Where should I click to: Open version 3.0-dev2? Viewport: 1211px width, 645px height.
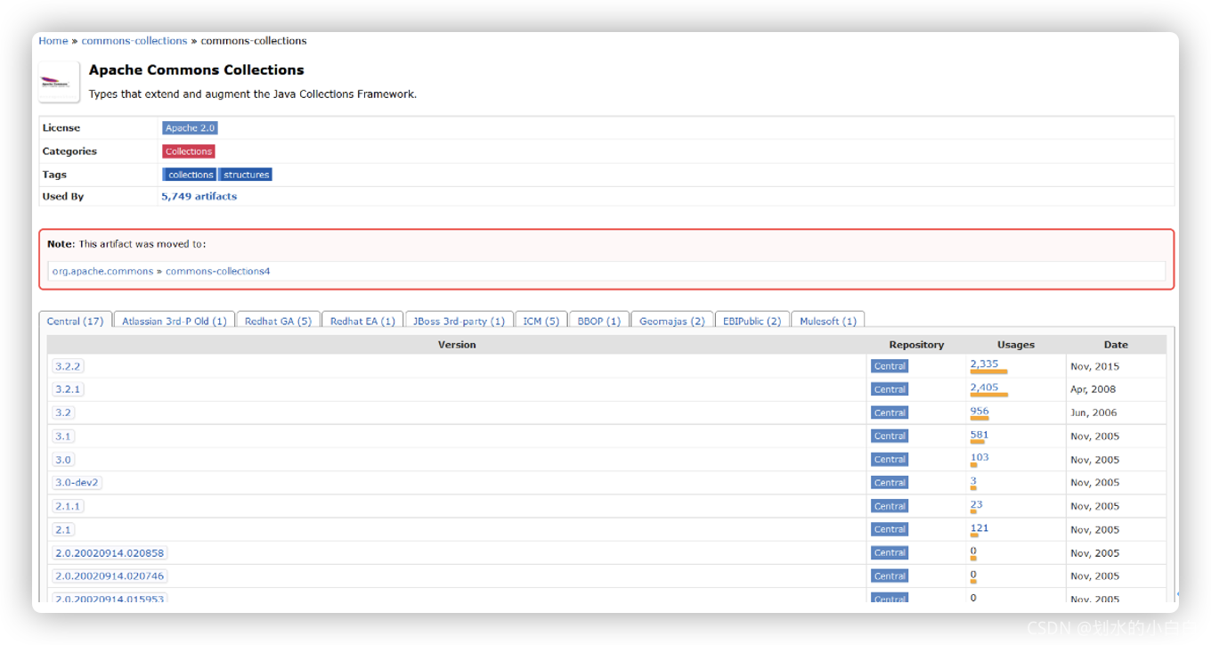click(77, 483)
